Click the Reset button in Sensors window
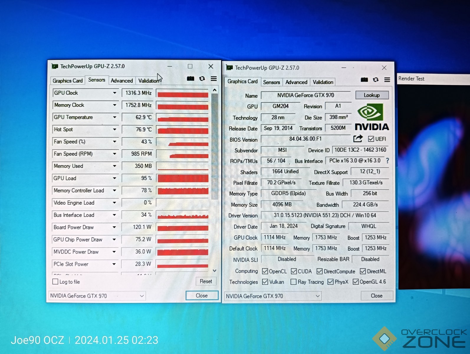Image resolution: width=470 pixels, height=354 pixels. pos(206,281)
